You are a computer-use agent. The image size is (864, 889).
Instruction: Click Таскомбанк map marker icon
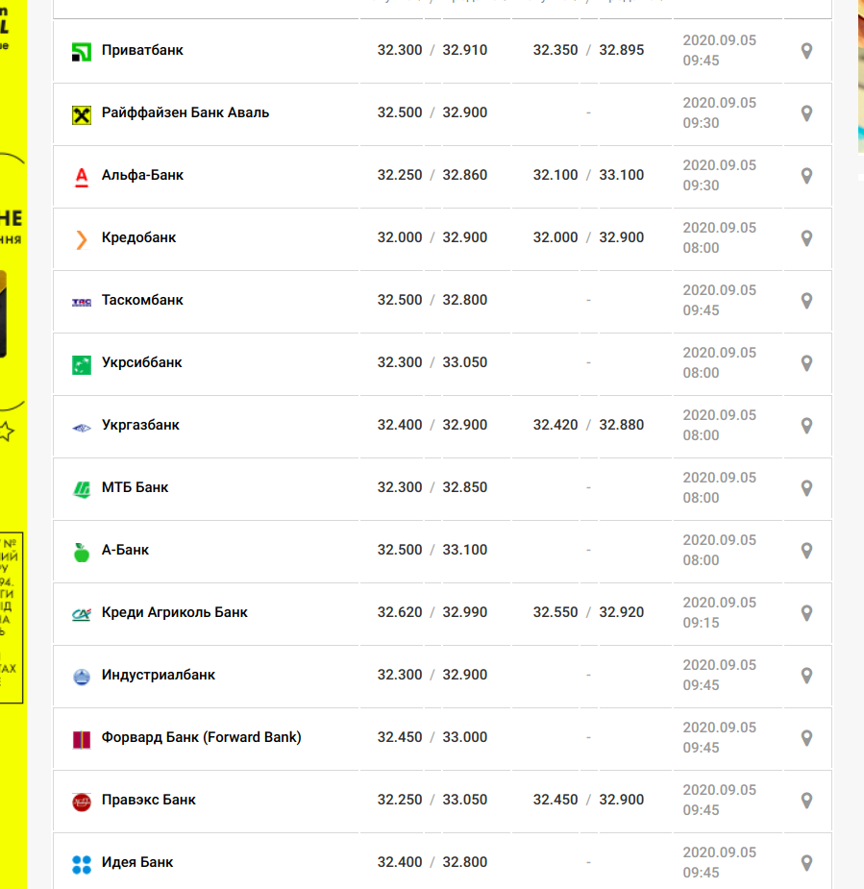tap(806, 301)
